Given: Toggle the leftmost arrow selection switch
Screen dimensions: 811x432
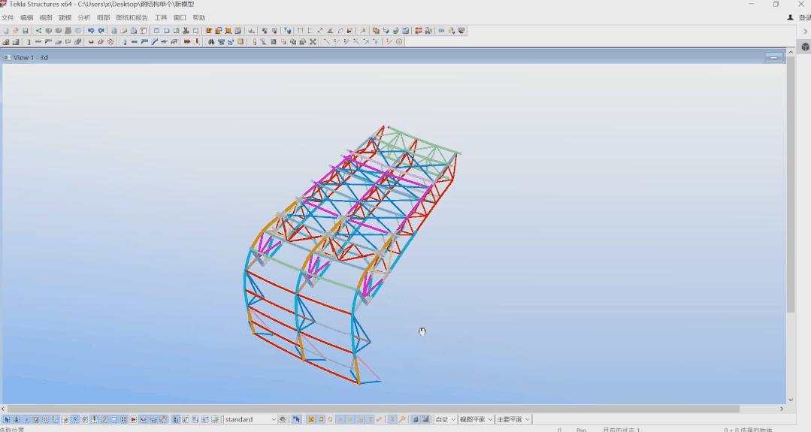Looking at the screenshot, I should click(7, 419).
